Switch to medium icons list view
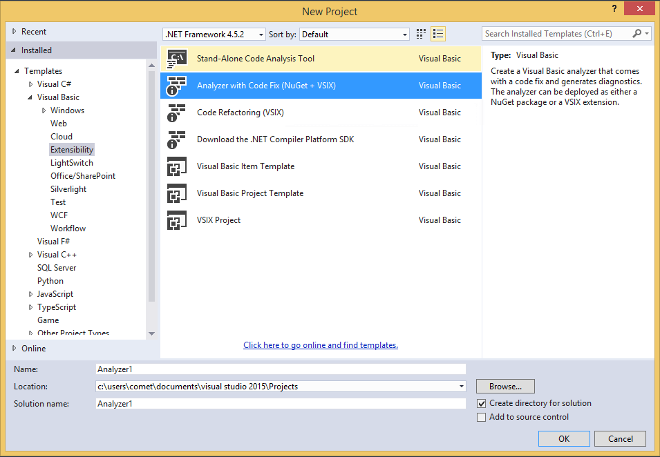This screenshot has width=660, height=457. tap(438, 34)
